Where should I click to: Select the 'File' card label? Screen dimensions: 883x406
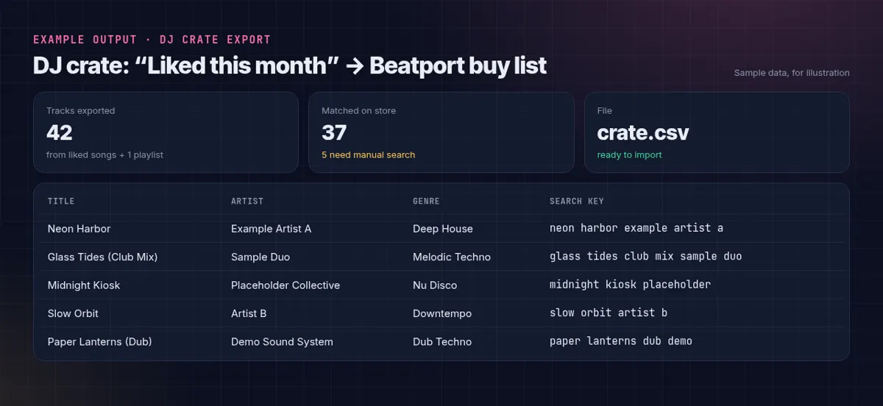[604, 111]
